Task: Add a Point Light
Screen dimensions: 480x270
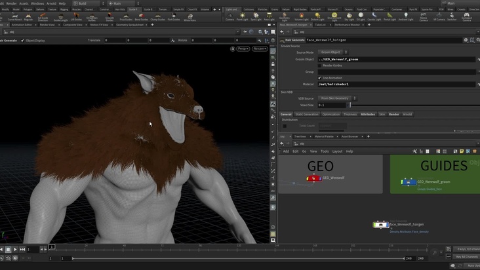Action: tap(242, 17)
